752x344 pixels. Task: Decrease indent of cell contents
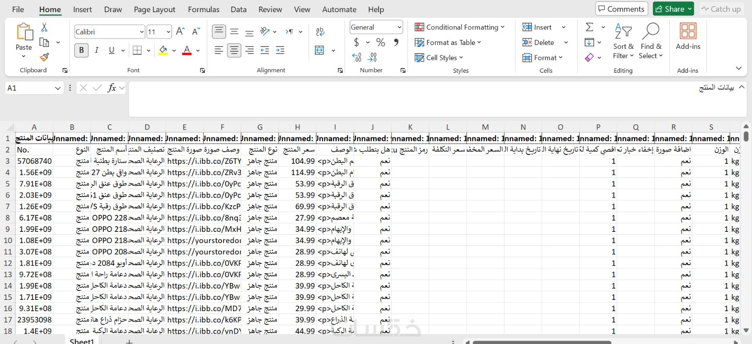(x=265, y=50)
